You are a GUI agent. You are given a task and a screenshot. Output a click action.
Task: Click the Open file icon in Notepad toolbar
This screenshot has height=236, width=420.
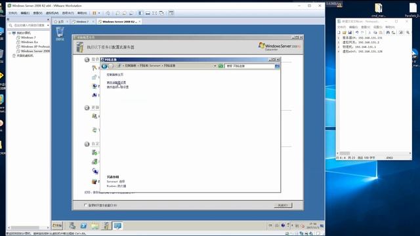click(345, 32)
